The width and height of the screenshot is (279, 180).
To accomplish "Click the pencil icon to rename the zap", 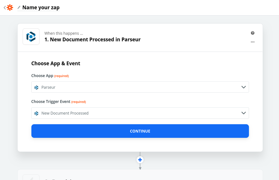I will (19, 8).
